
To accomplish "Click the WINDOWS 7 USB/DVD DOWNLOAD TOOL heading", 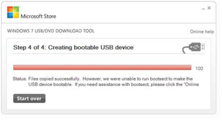I will [x=51, y=31].
